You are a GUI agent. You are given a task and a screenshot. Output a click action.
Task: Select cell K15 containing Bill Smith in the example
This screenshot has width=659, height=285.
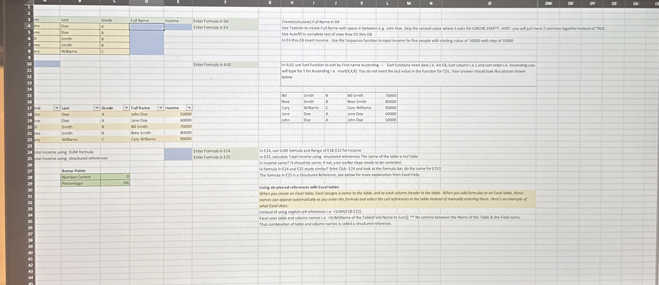pyautogui.click(x=361, y=95)
